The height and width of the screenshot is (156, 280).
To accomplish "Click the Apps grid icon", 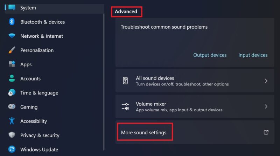I will coord(12,64).
